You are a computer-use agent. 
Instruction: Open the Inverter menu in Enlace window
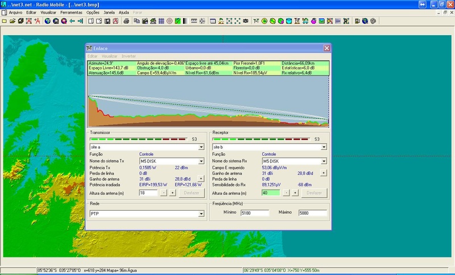(x=129, y=56)
